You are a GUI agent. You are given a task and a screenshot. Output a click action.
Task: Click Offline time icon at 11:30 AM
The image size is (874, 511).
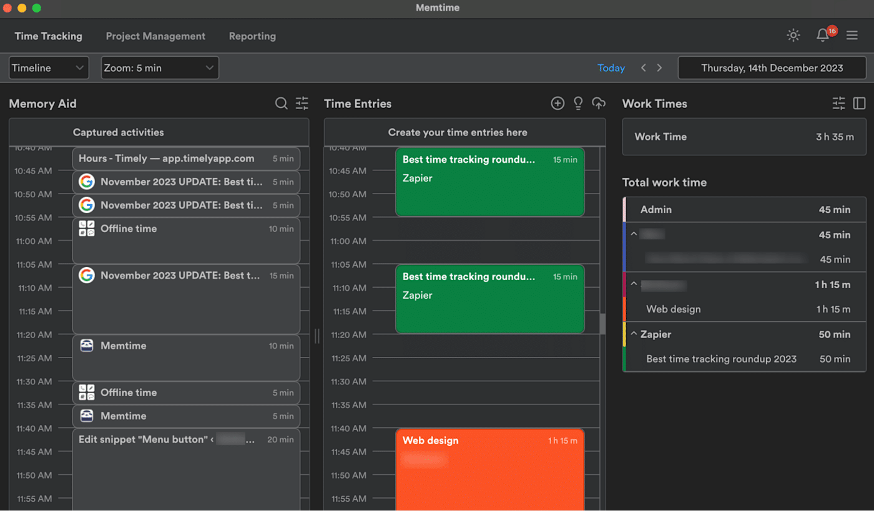pyautogui.click(x=87, y=392)
